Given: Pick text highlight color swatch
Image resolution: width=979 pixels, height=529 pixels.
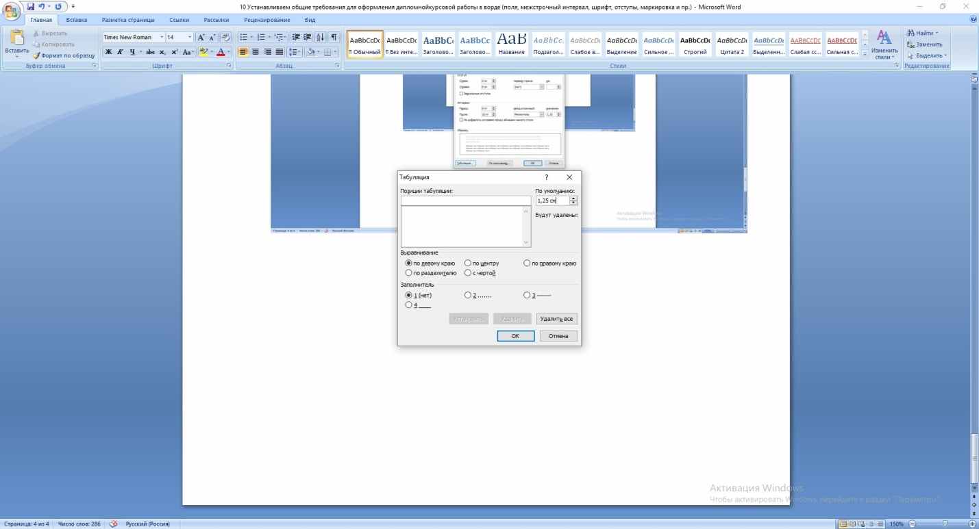Looking at the screenshot, I should click(x=205, y=53).
